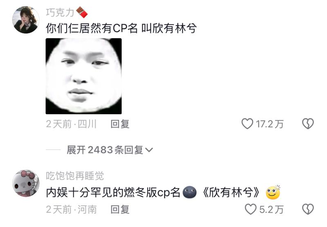Viewport: 327px width, 227px height.
Task: Tap the 5.2万 like count
Action: point(271,209)
